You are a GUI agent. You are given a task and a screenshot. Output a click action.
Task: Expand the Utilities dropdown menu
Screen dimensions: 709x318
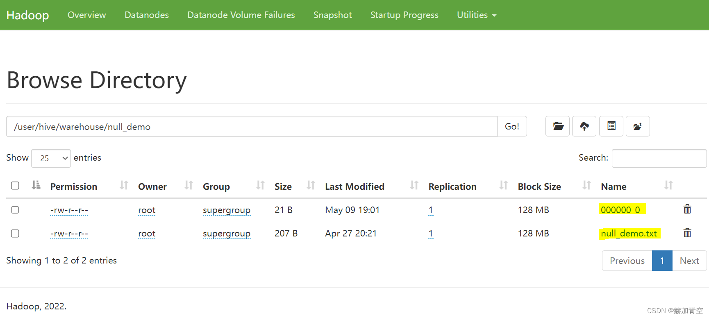(477, 15)
